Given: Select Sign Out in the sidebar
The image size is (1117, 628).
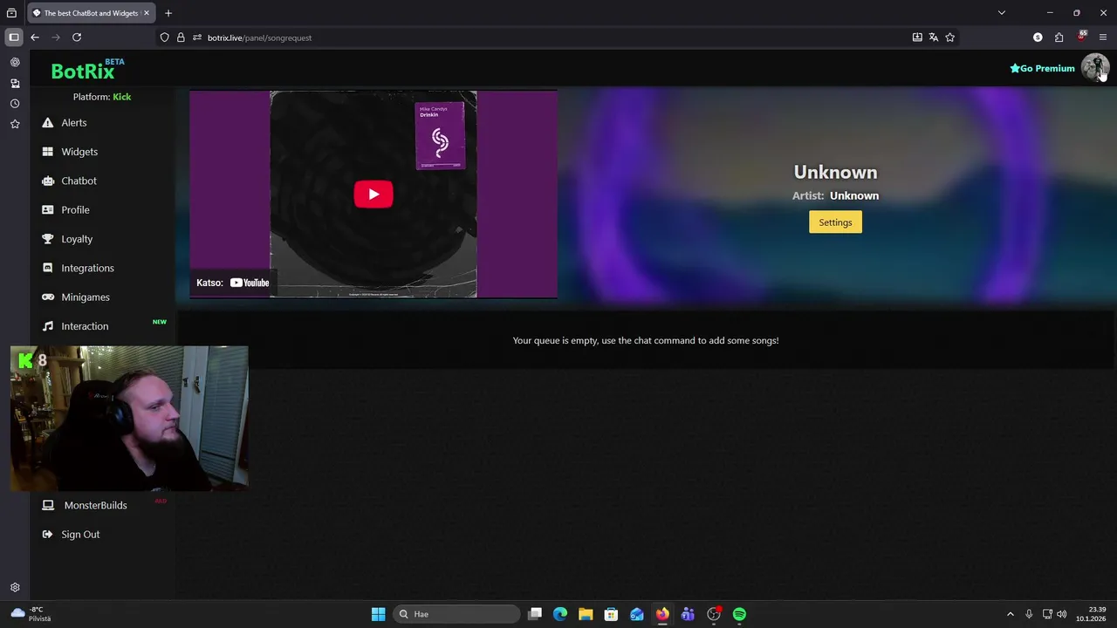Looking at the screenshot, I should [x=80, y=535].
